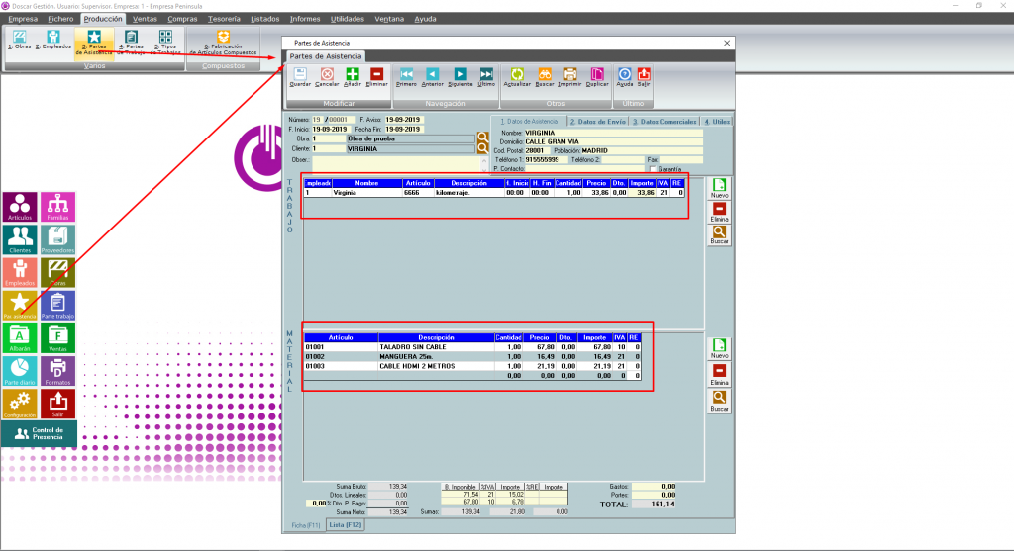Click Elimina button in Trabajo section
The image size is (1014, 551).
point(719,212)
